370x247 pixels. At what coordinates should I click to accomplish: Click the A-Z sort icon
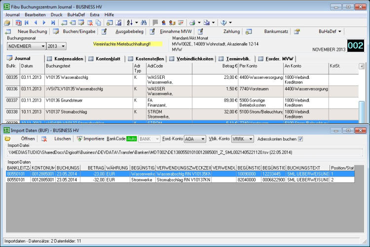[129, 23]
